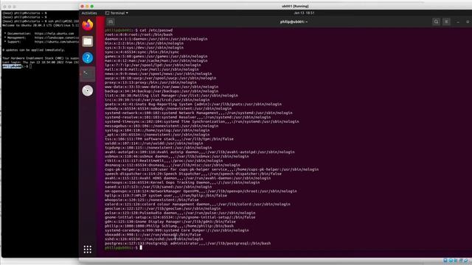Click the gnome-initial-setup line
The width and height of the screenshot is (472, 265).
coord(180,217)
